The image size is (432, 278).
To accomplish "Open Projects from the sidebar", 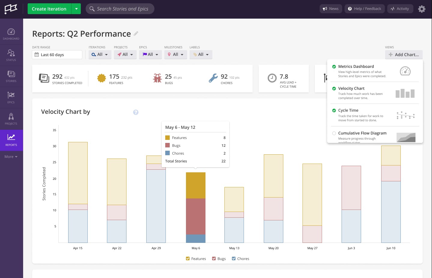I will (11, 119).
